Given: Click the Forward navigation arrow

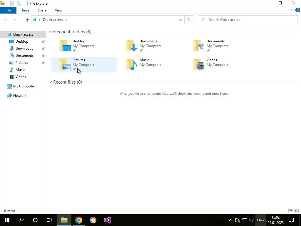Looking at the screenshot, I should (x=14, y=20).
